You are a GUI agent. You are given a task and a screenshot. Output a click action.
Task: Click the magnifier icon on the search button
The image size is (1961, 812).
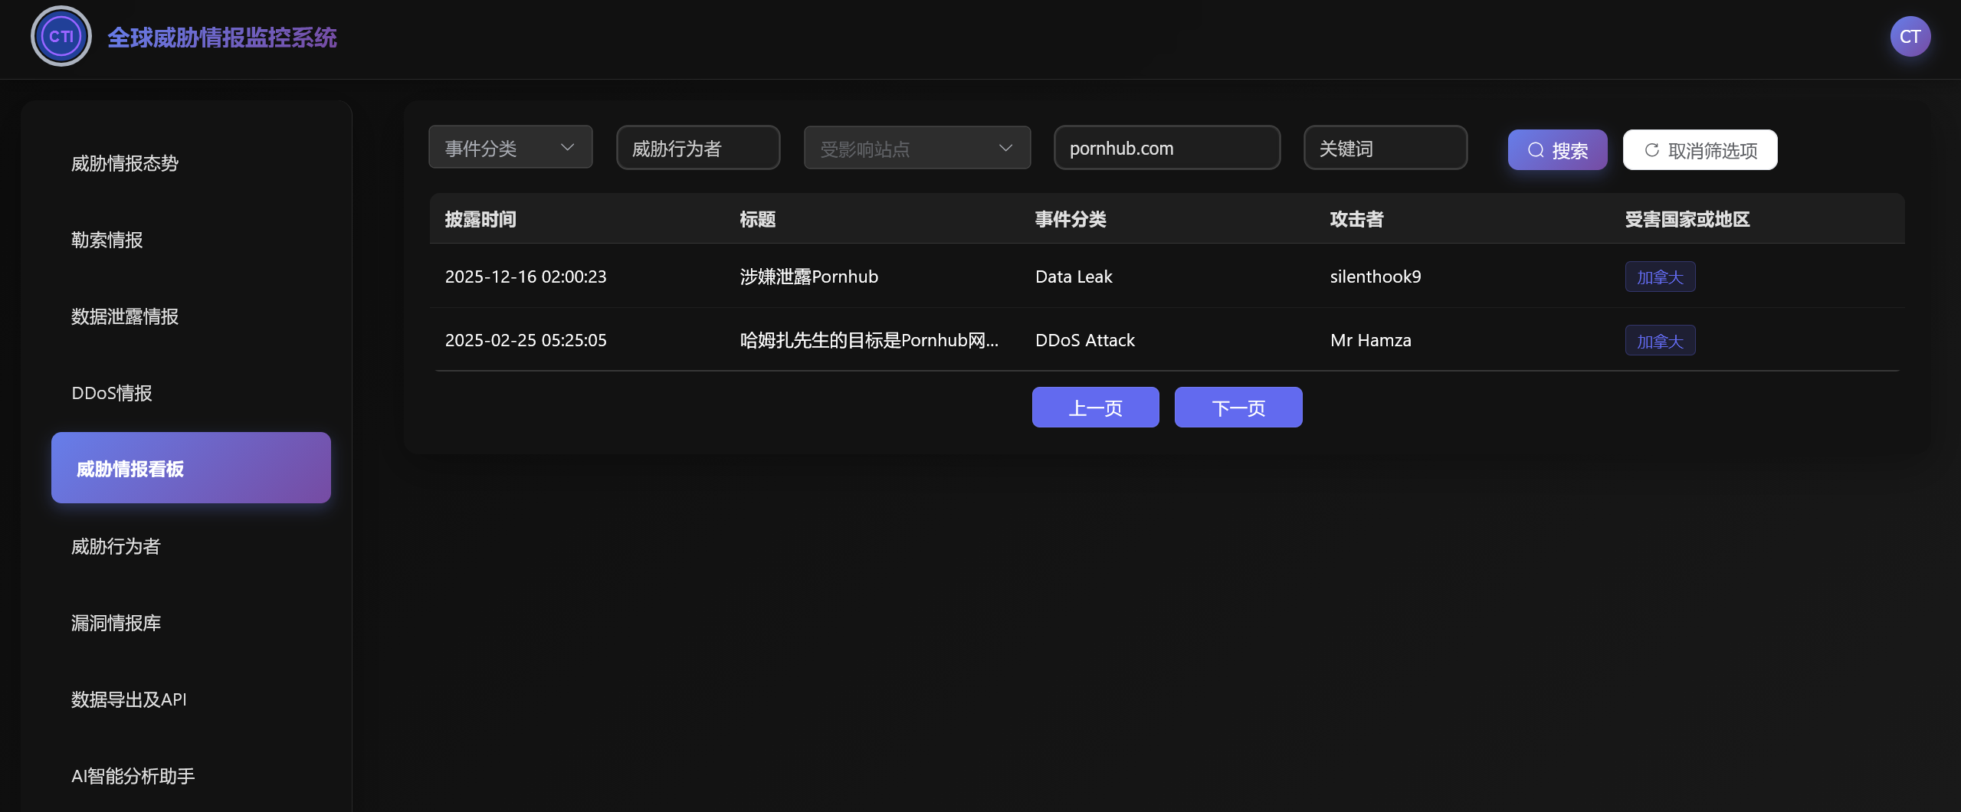point(1535,149)
